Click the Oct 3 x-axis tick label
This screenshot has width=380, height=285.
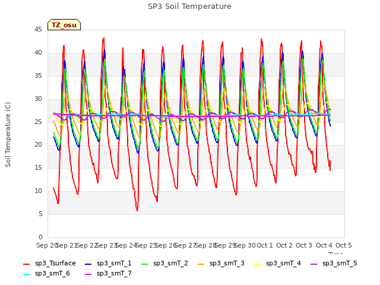tap(304, 245)
